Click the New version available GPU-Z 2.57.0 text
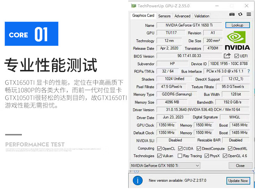 [177, 180]
